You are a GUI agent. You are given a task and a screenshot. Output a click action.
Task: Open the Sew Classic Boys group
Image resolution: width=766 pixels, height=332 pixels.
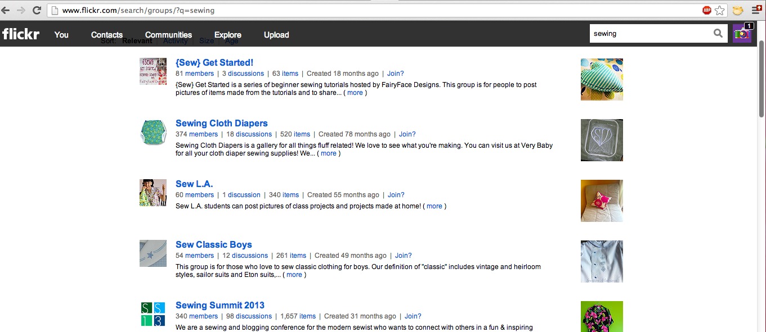point(214,244)
